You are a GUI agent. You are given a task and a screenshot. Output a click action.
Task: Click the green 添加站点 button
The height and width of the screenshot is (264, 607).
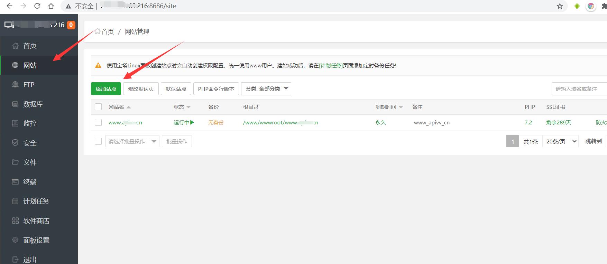(x=106, y=89)
